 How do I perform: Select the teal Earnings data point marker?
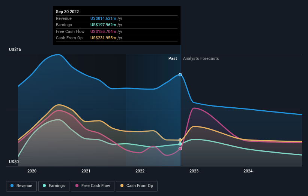point(180,144)
